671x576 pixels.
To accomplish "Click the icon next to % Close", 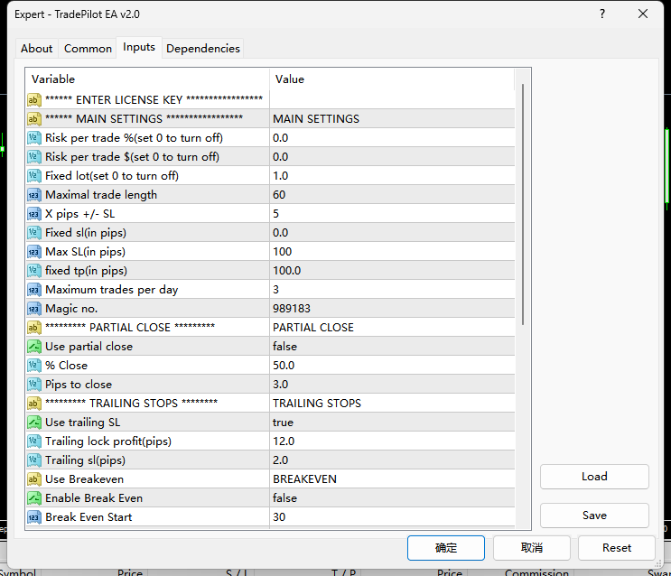I will tap(34, 365).
